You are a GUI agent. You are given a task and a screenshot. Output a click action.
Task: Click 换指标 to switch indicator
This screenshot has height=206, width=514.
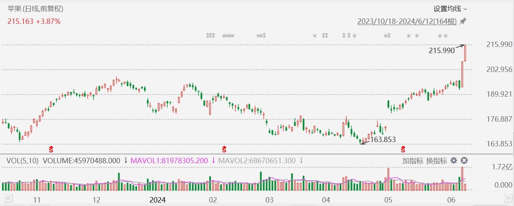tap(436, 161)
